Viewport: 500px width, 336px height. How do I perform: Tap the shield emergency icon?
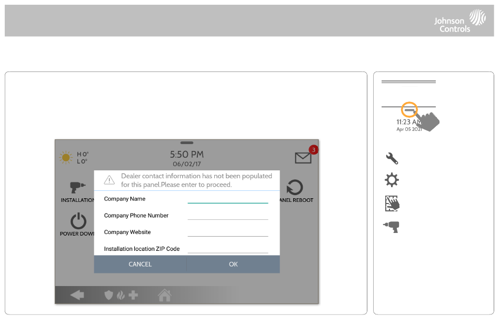click(x=109, y=295)
